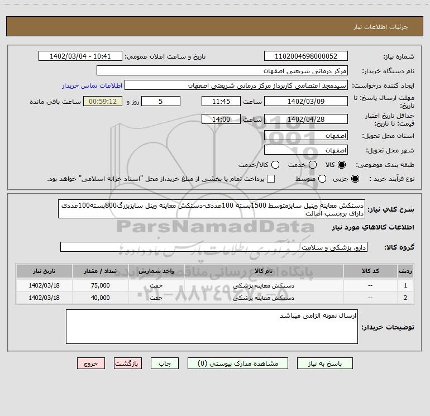Click the response deadline date 1402/03/09 field
430x416 pixels.
click(x=305, y=101)
